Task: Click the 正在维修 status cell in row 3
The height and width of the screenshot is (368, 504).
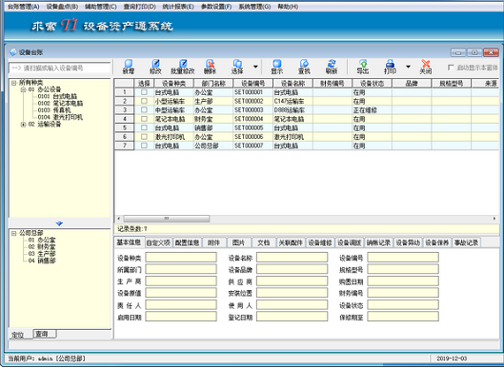Action: [372, 110]
